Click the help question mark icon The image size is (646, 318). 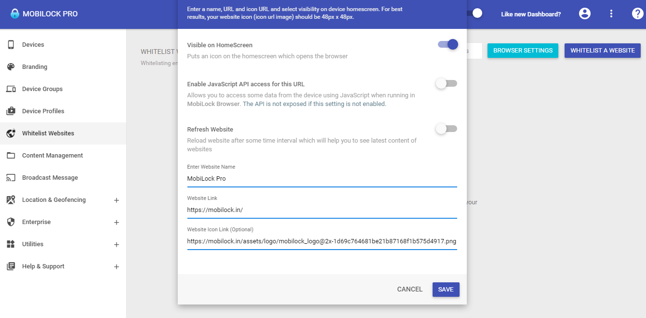[637, 13]
